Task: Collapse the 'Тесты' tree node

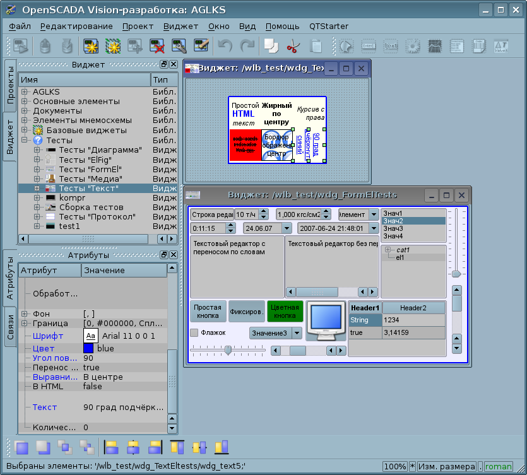Action: [25, 140]
